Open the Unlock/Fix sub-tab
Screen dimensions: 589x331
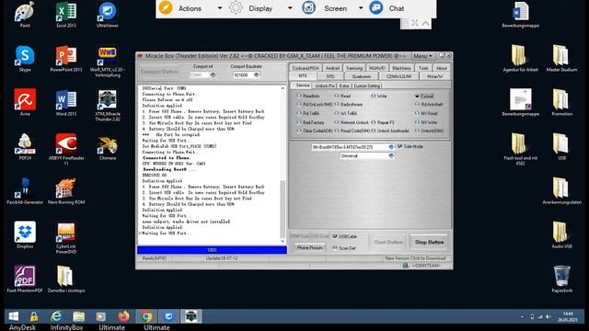(325, 86)
